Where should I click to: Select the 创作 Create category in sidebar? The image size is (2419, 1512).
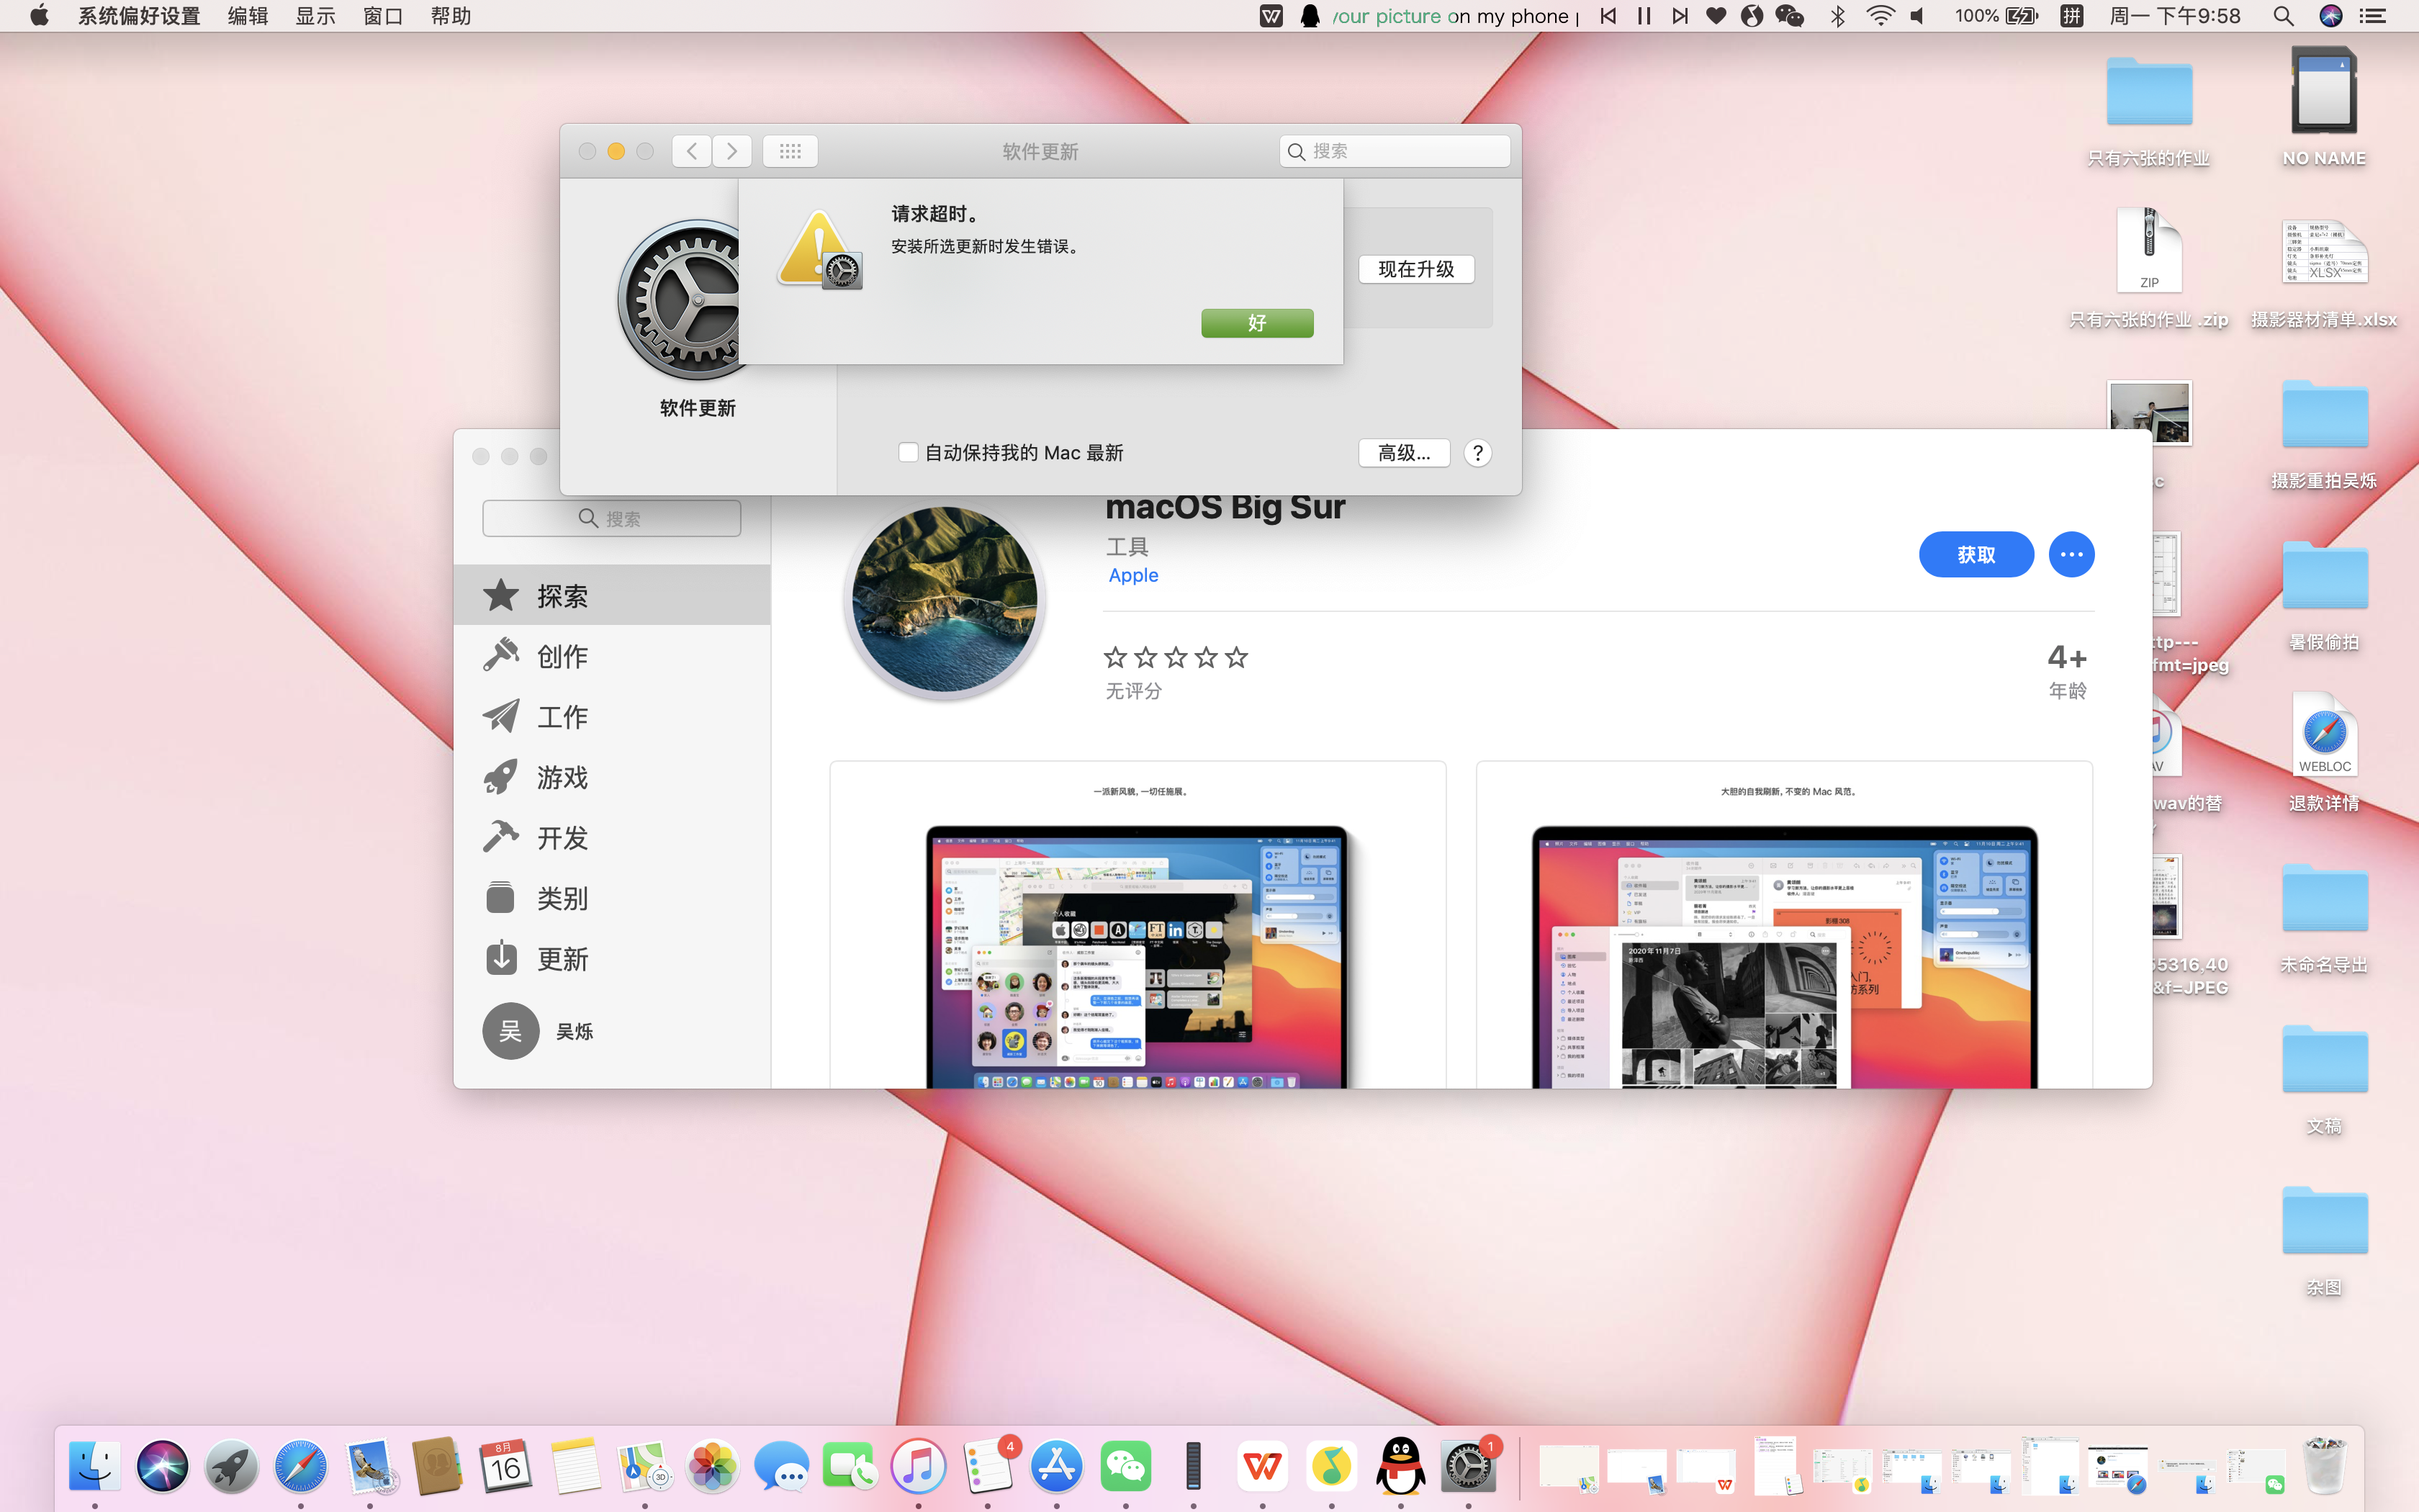pos(561,656)
